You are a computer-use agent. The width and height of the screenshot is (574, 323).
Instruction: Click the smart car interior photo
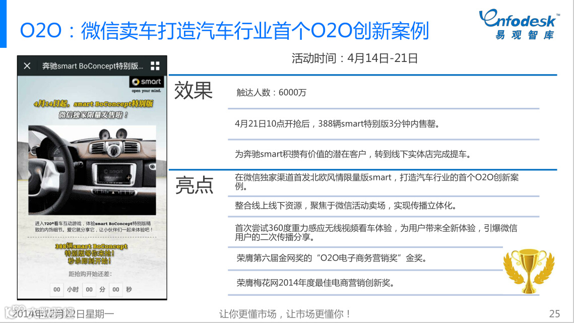point(92,170)
